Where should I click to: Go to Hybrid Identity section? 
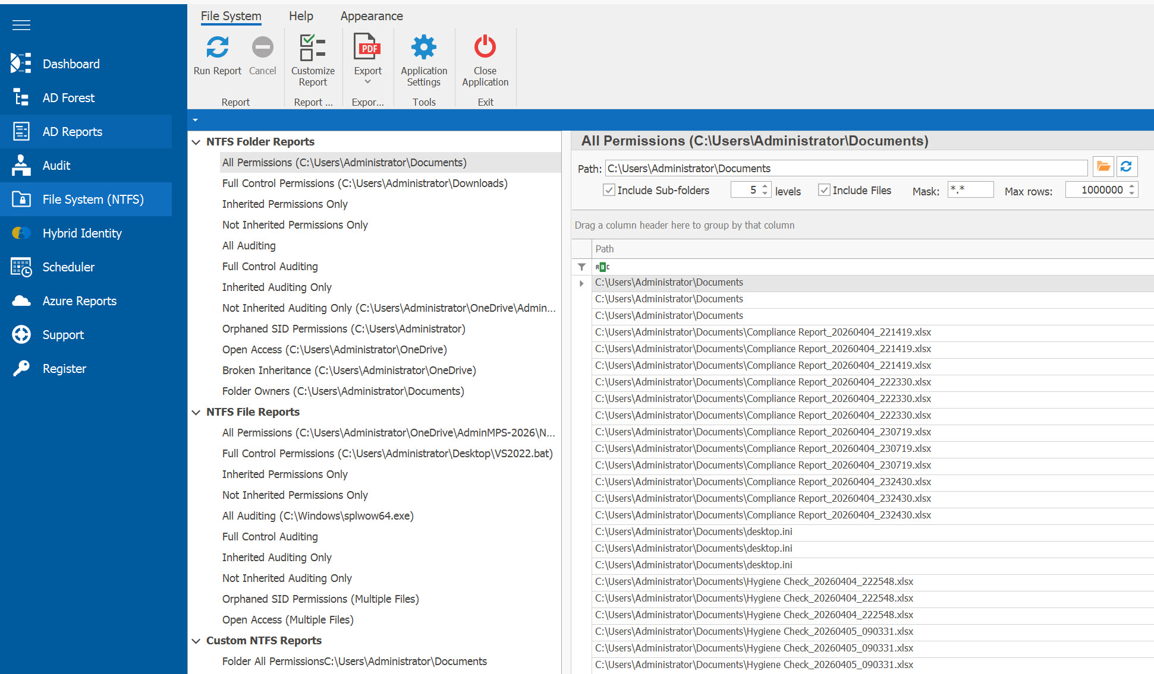[x=86, y=233]
